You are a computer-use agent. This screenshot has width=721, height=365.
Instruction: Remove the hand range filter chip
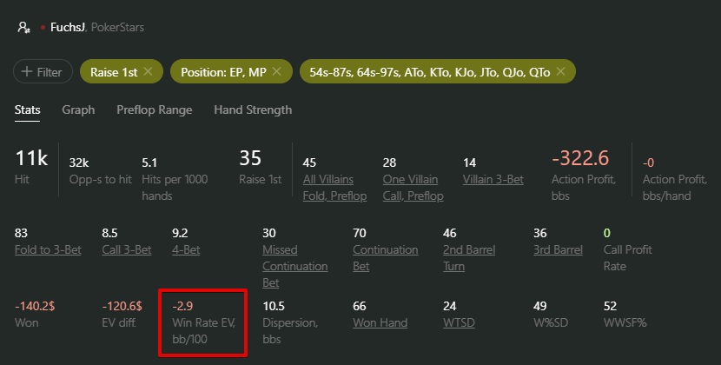point(560,71)
